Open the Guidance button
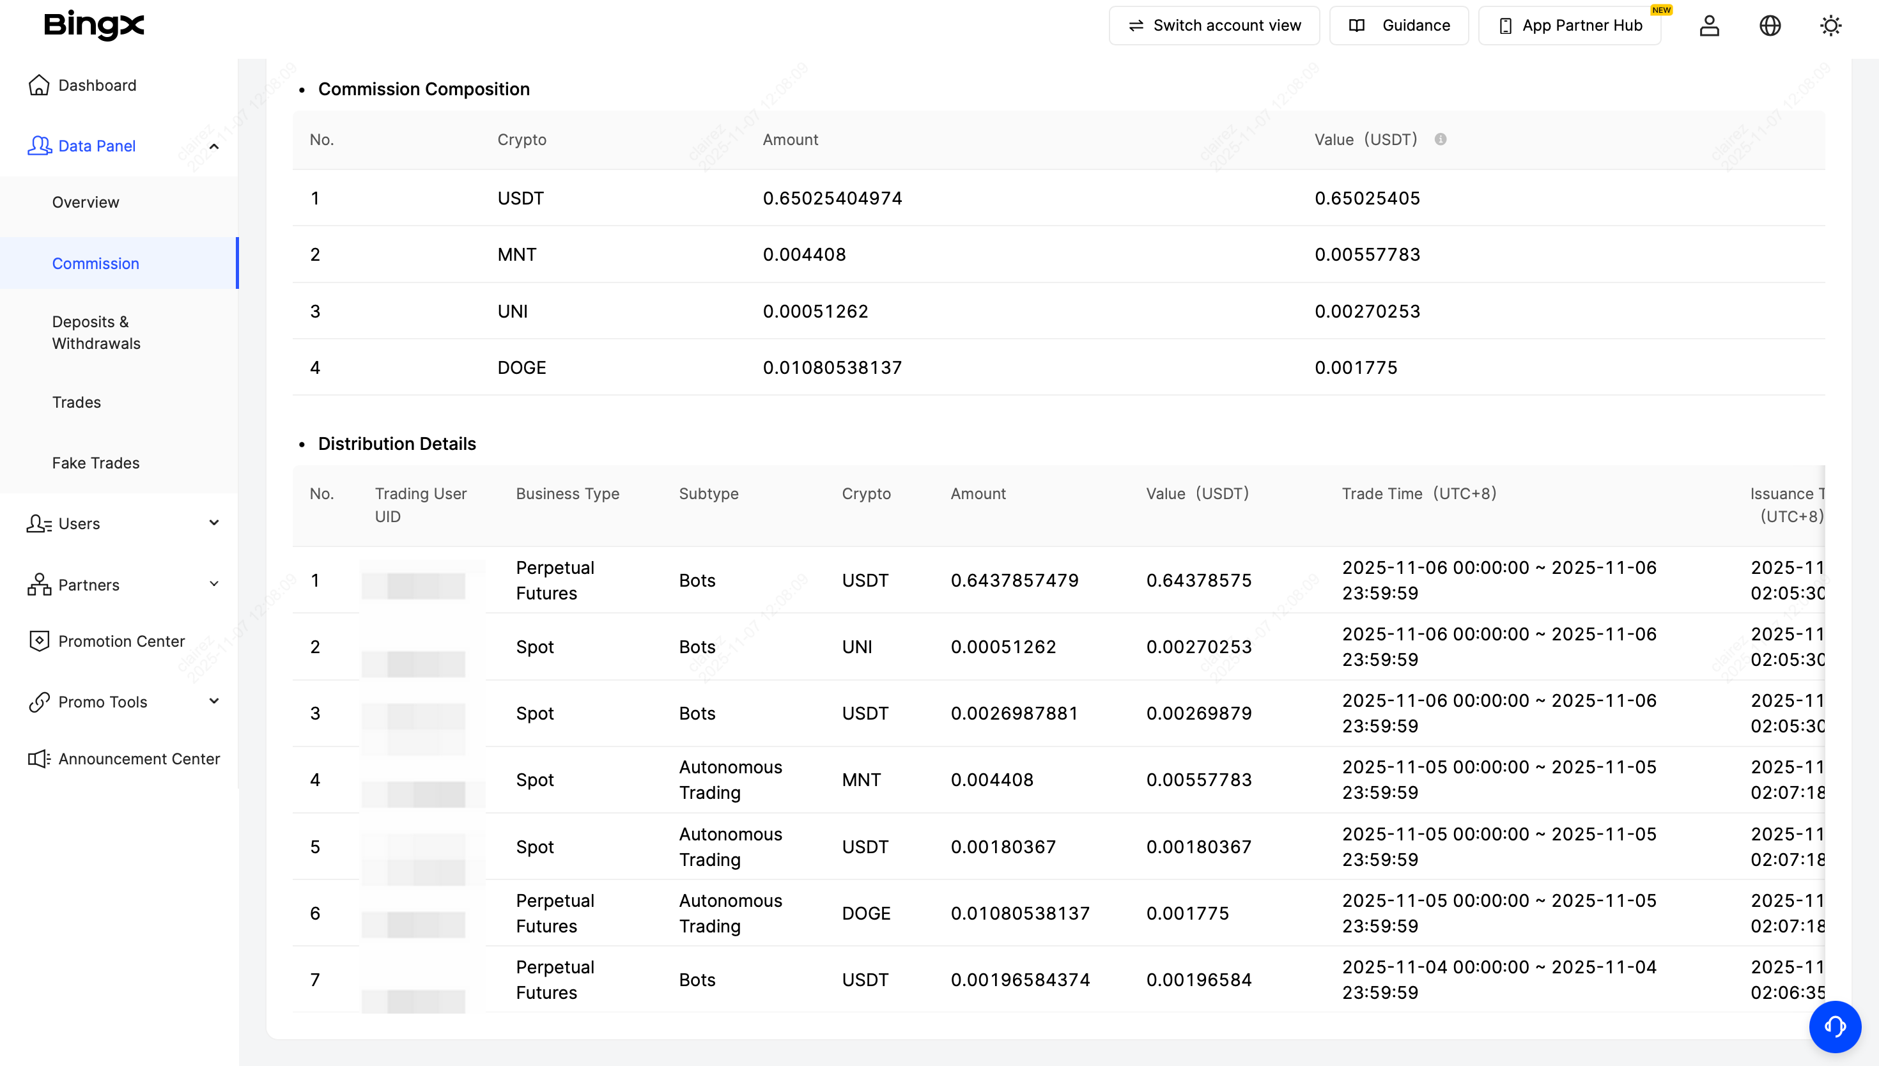1879x1066 pixels. pyautogui.click(x=1399, y=26)
